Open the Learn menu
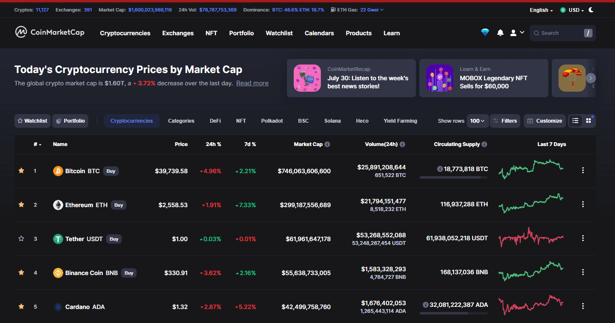This screenshot has width=615, height=323. coord(392,33)
